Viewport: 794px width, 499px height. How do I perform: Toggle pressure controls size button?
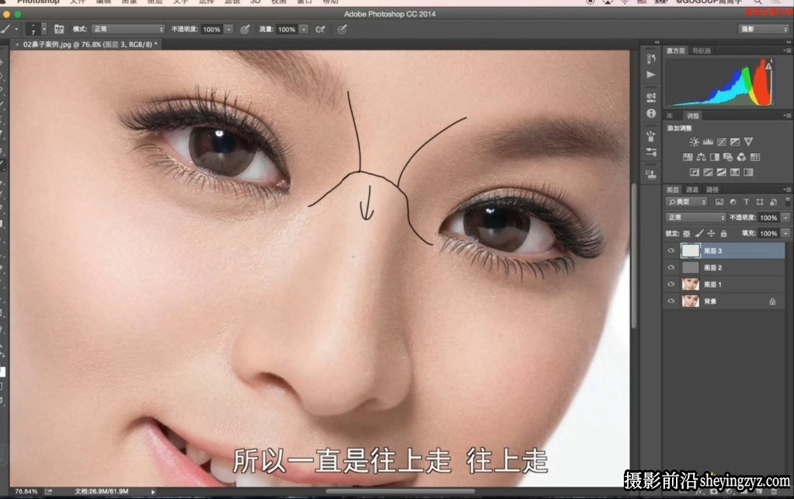pyautogui.click(x=343, y=30)
